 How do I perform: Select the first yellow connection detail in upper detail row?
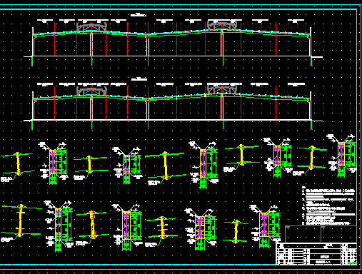click(x=17, y=165)
